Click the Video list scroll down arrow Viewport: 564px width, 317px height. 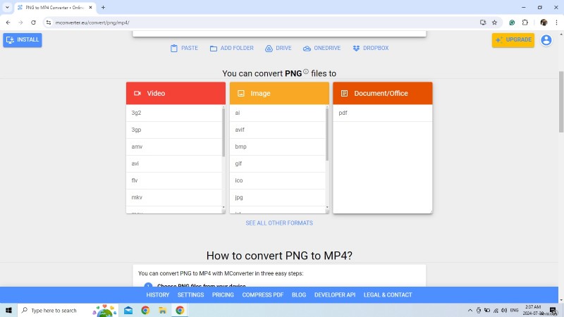click(x=223, y=207)
